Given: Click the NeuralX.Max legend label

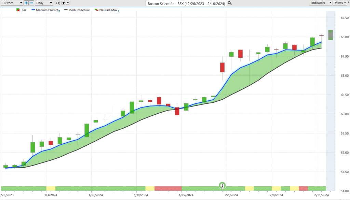Looking at the screenshot, I should click(x=108, y=10).
